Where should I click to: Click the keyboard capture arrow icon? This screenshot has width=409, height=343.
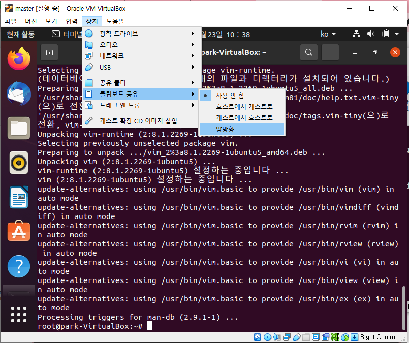[355, 337]
